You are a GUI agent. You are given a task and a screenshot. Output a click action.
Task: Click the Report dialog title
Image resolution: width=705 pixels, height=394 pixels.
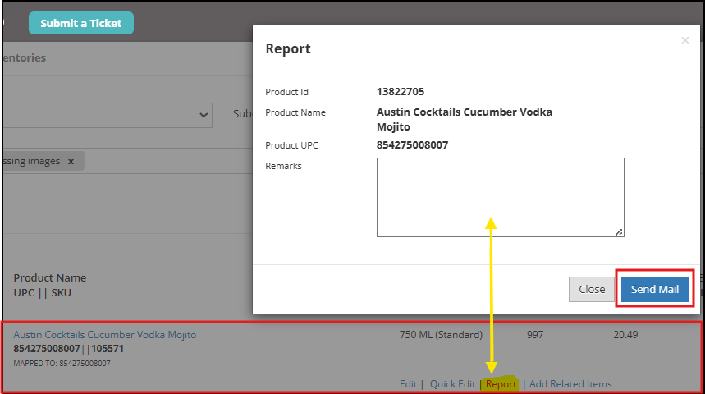click(288, 48)
